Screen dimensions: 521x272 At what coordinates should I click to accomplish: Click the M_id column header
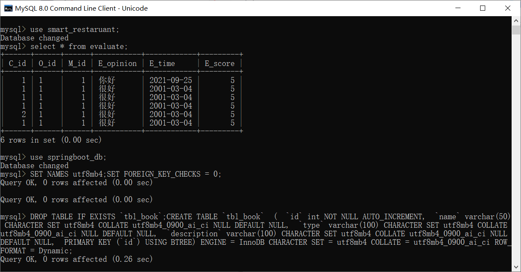[x=77, y=63]
